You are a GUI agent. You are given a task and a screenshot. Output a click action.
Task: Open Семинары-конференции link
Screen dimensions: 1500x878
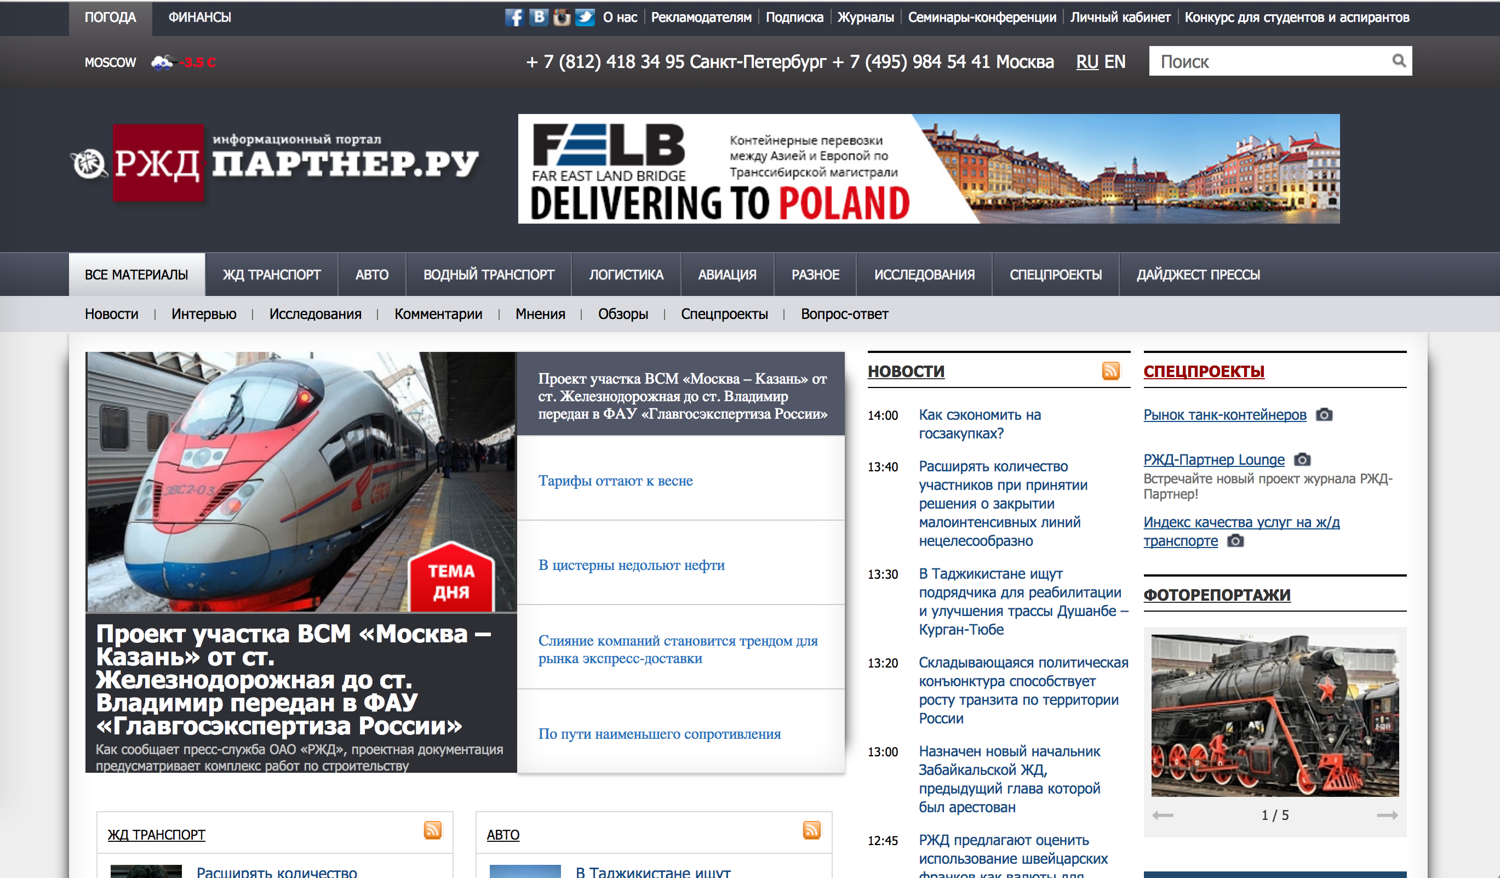[982, 18]
